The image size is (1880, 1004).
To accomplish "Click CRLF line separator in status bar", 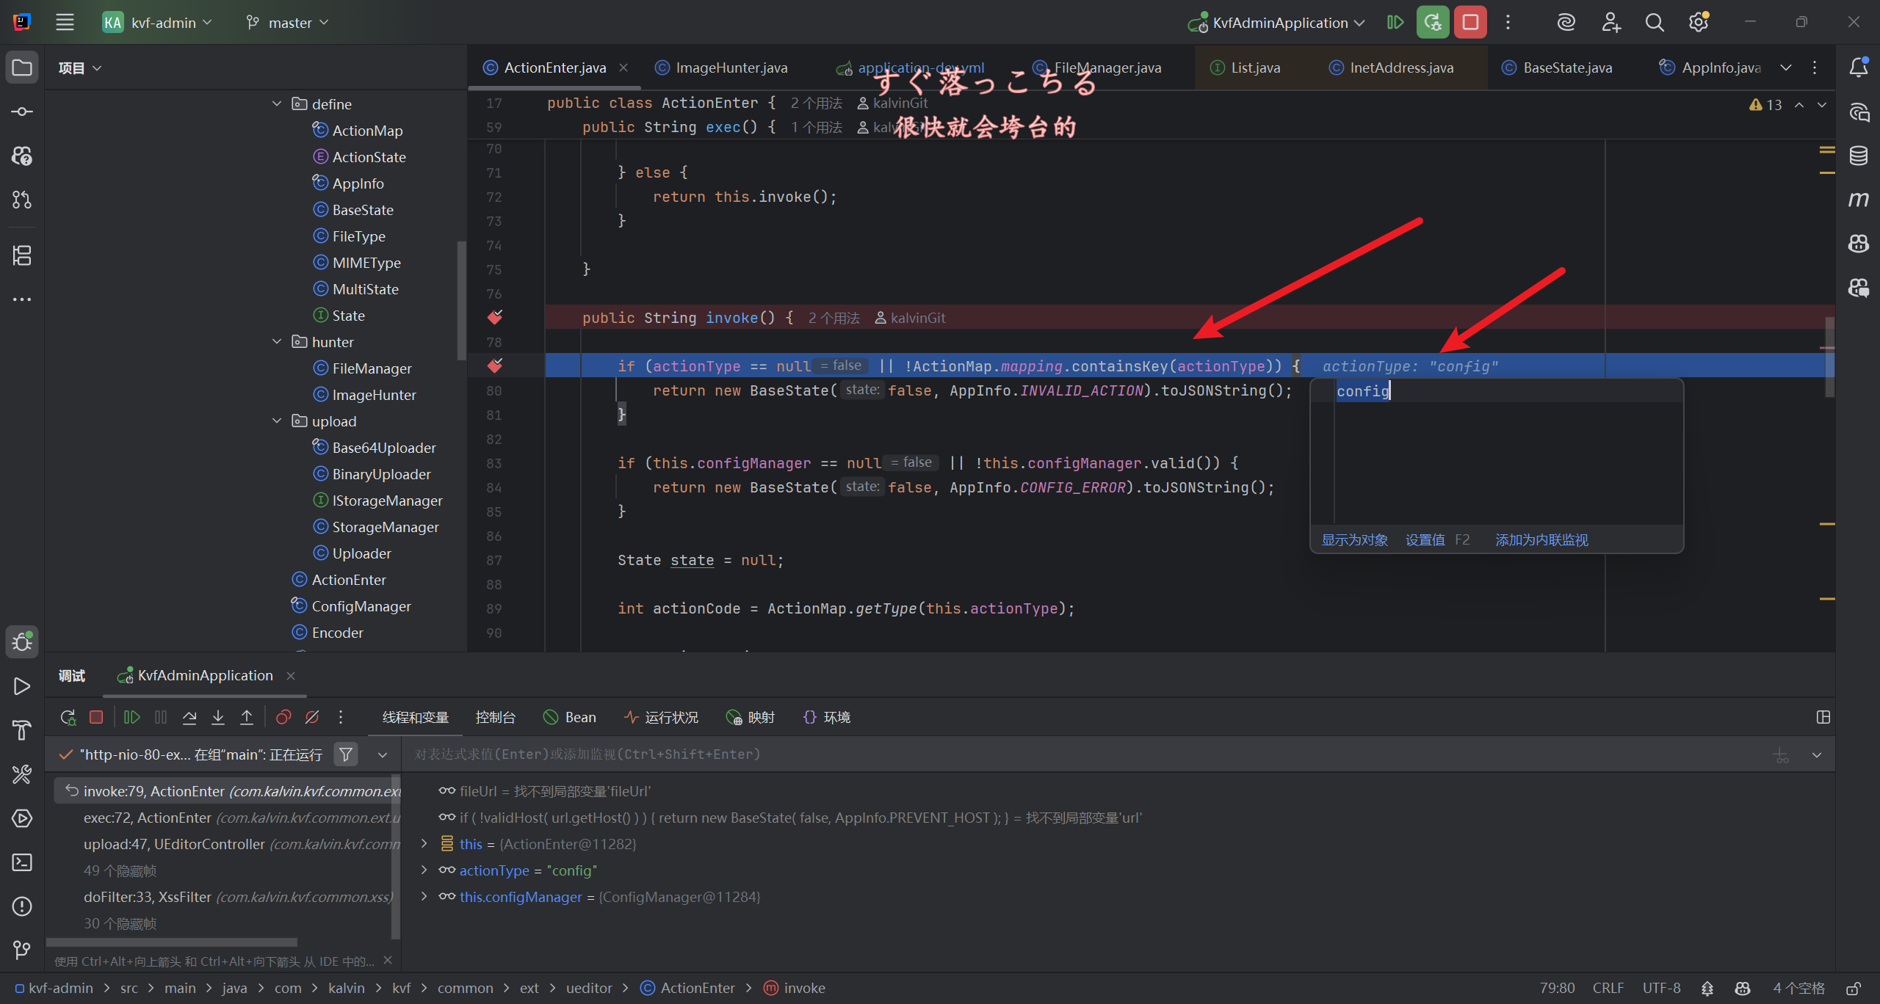I will pos(1608,988).
